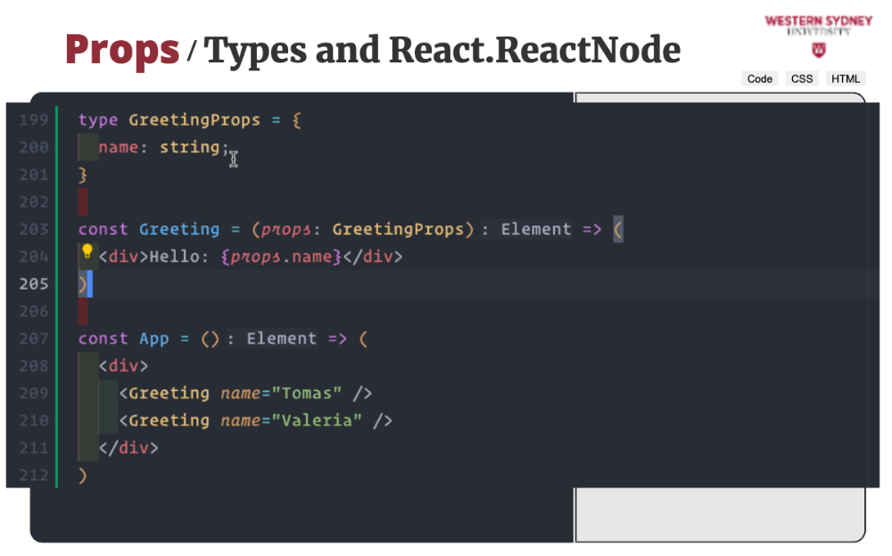Click line number 212 in the gutter
The width and height of the screenshot is (892, 556).
tap(34, 475)
